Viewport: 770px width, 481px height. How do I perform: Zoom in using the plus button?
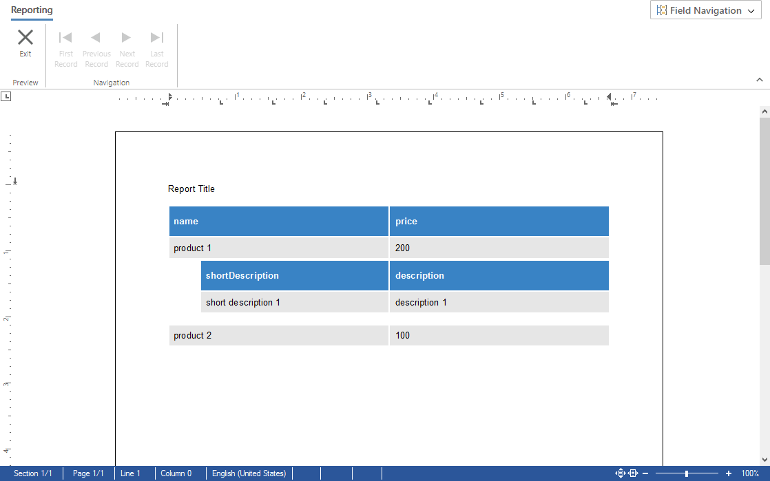(728, 473)
